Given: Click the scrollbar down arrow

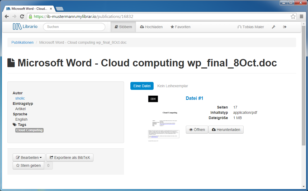Looking at the screenshot, I should click(x=304, y=187).
